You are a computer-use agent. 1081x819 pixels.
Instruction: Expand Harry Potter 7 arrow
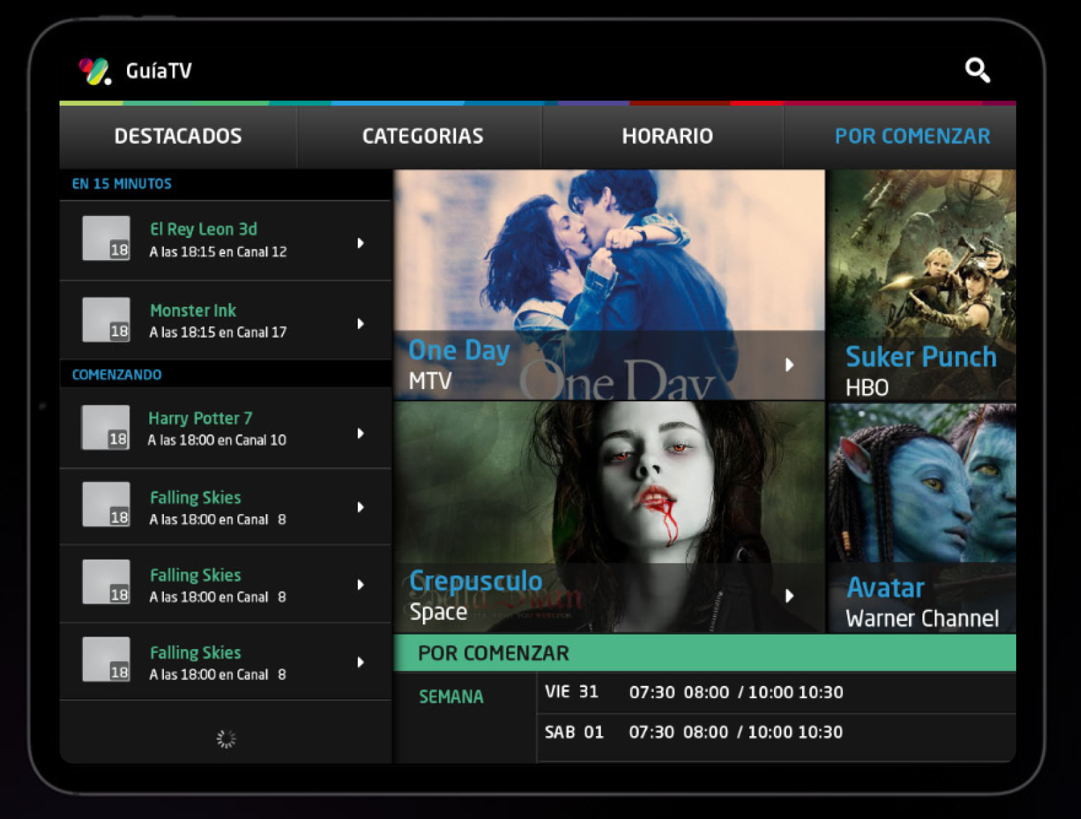point(361,433)
